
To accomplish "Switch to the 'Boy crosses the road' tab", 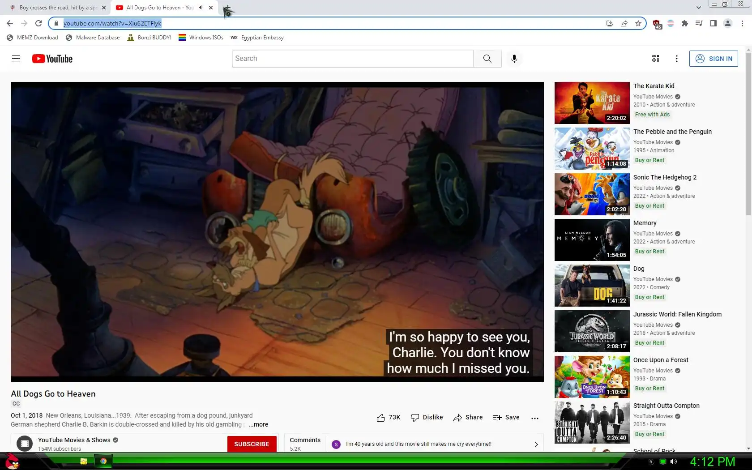I will pos(58,8).
